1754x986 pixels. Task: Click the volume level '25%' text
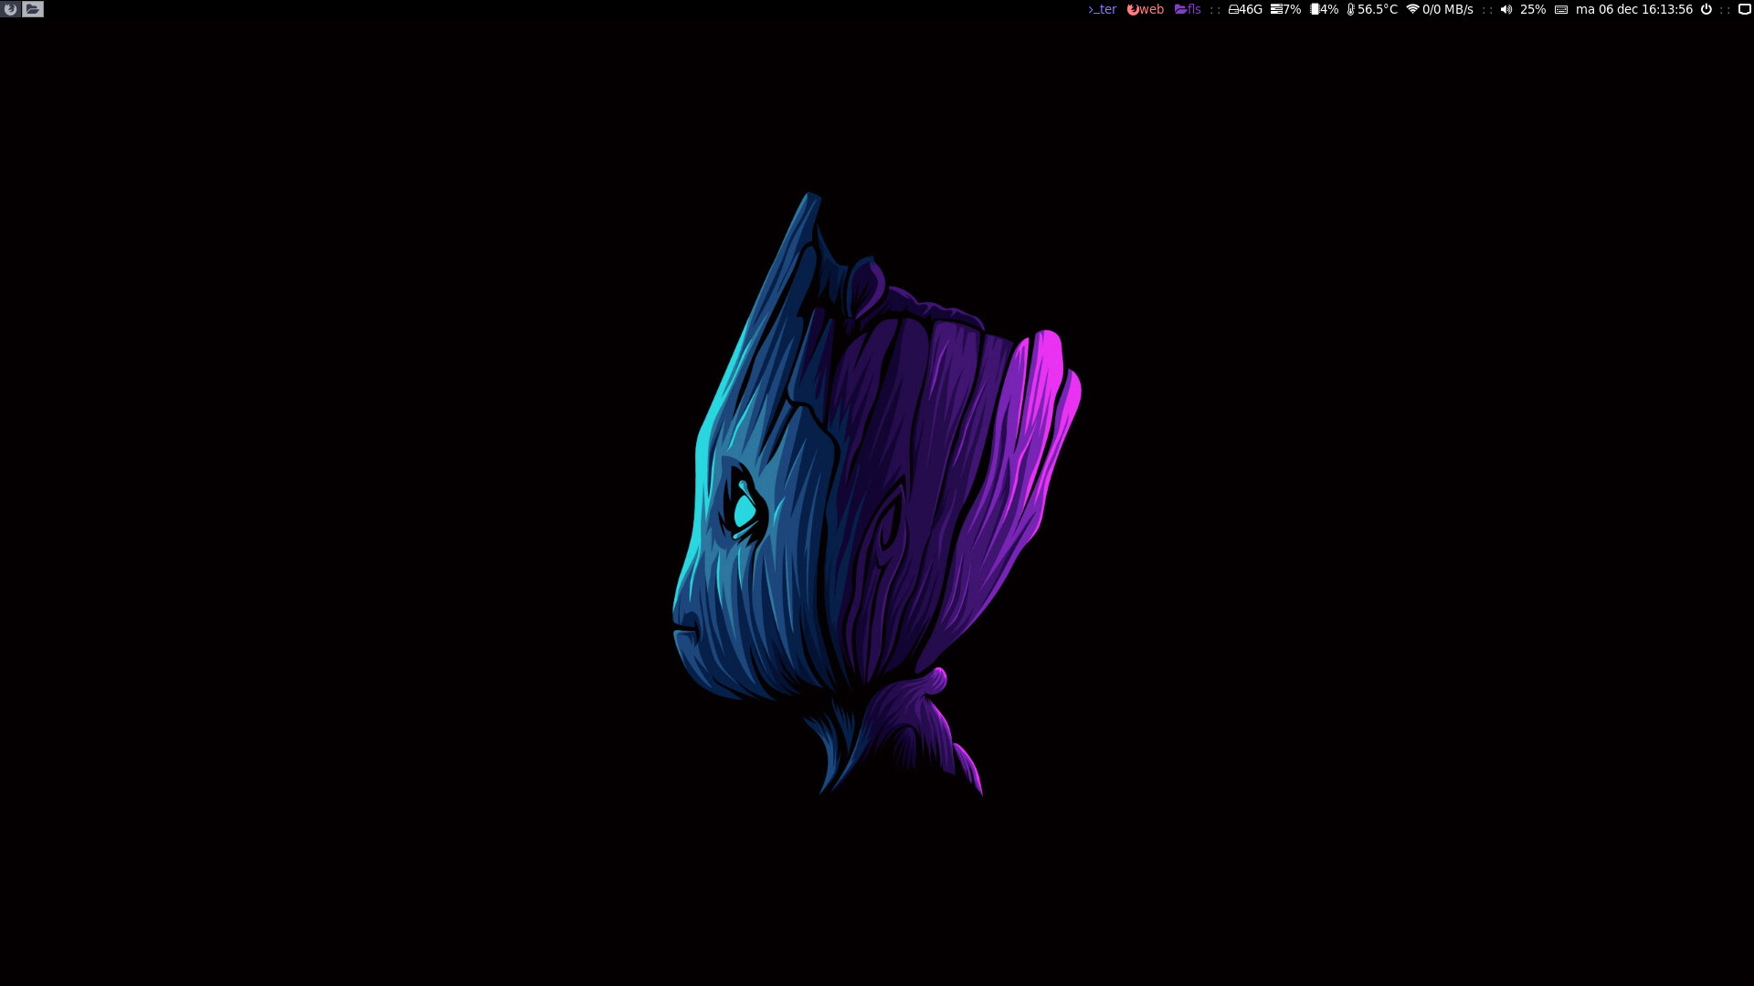(1533, 9)
